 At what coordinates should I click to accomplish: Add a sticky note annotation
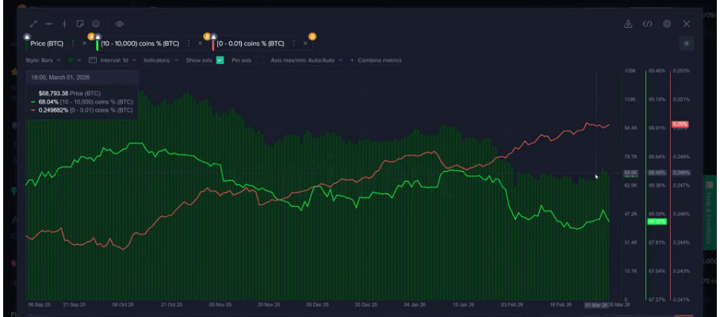[81, 25]
